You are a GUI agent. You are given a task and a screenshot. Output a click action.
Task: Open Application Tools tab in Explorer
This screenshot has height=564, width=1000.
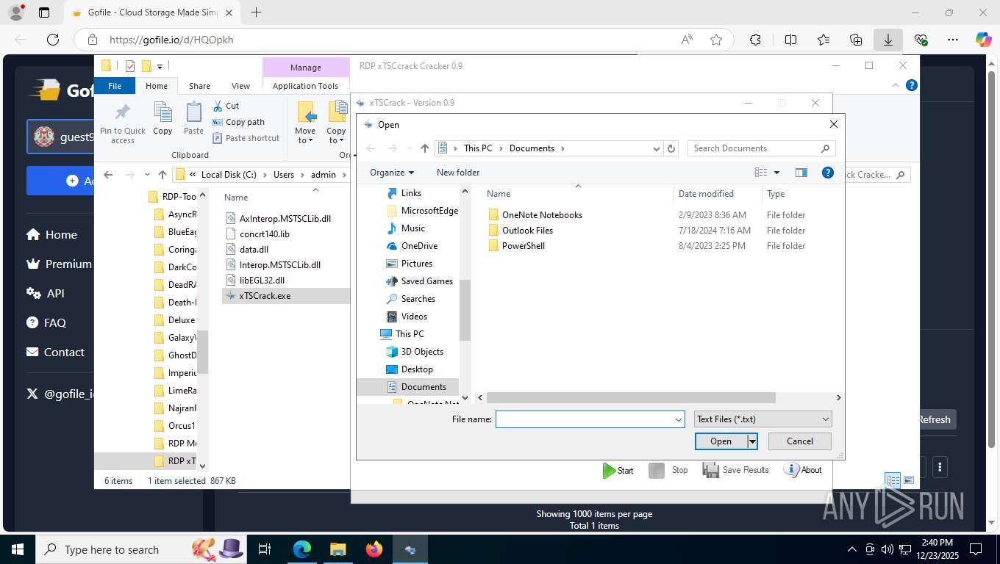(x=305, y=86)
